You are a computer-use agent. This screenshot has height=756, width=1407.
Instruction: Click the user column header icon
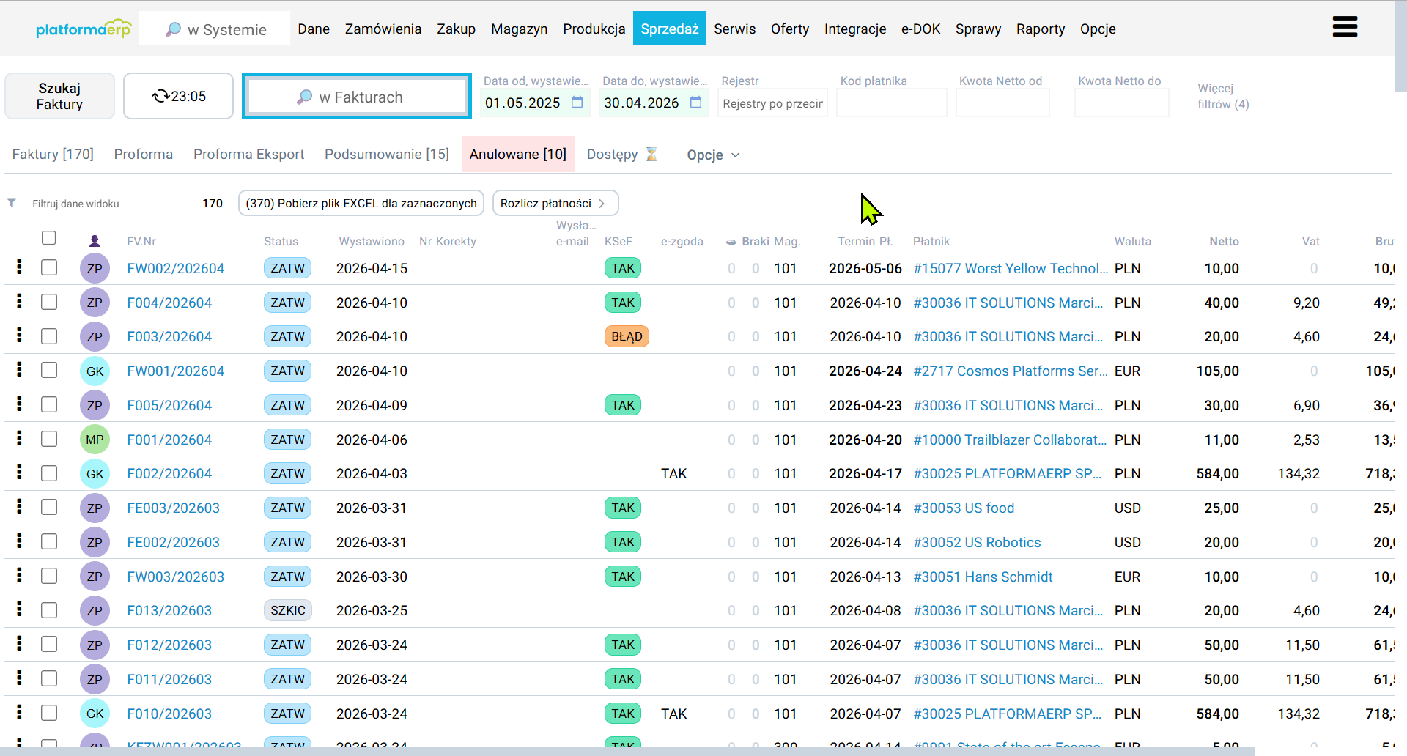[x=95, y=241]
